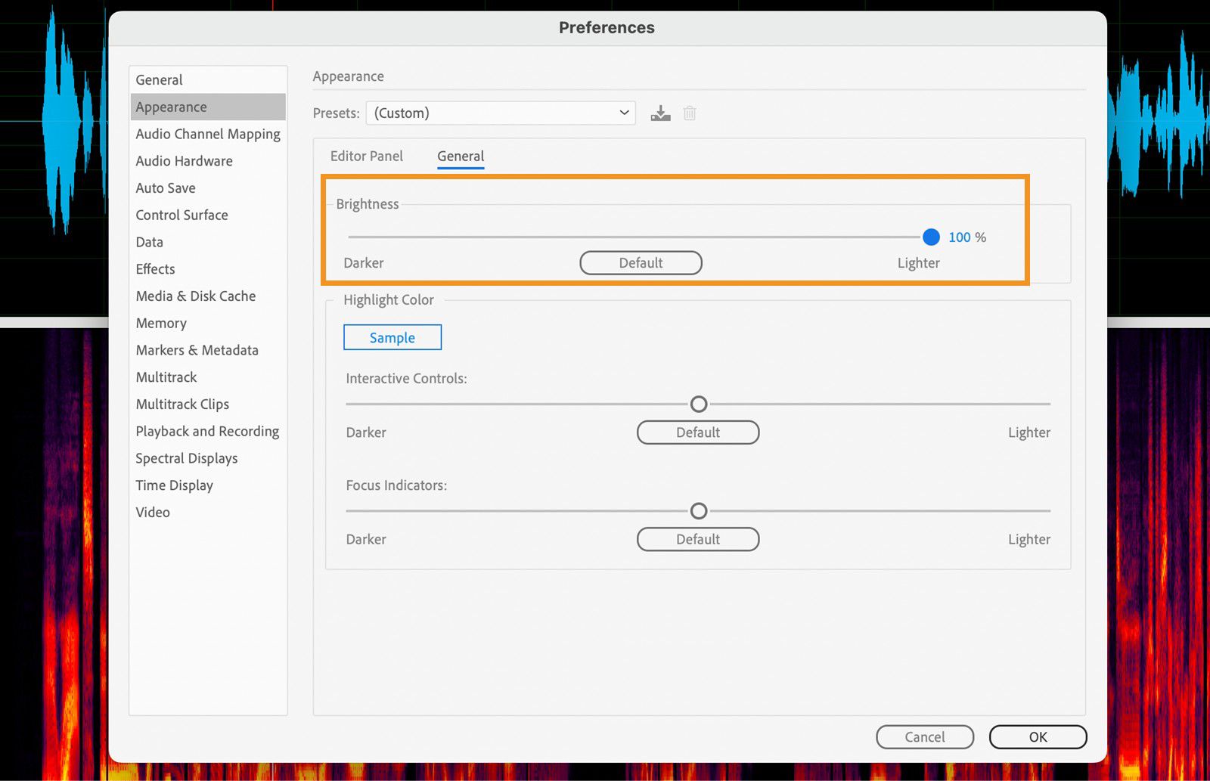1210x781 pixels.
Task: Go to Media & Disk Cache settings
Action: pos(195,296)
